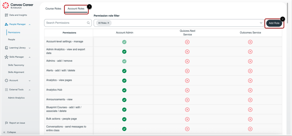Open Admin Analytics in the sidebar

(x=16, y=98)
